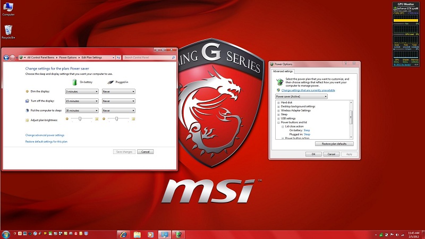
Task: Click the On battery: Sleep value
Action: click(307, 130)
